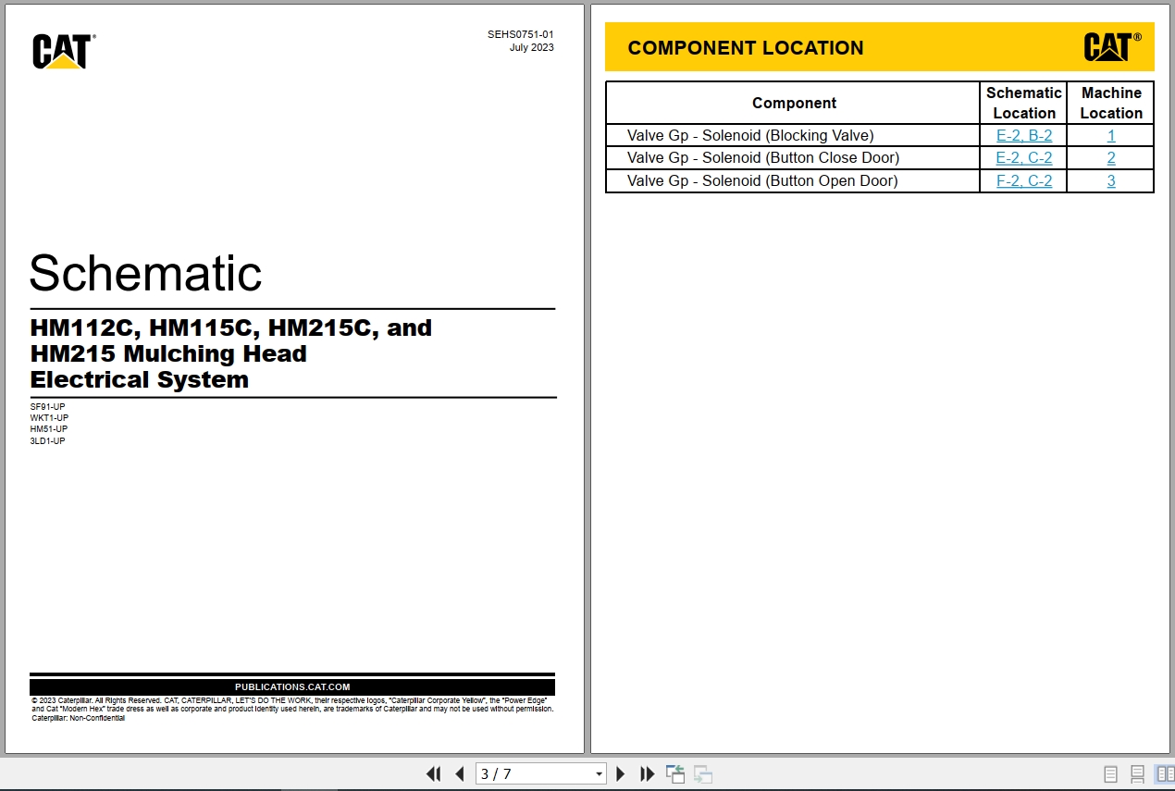1175x791 pixels.
Task: Go to the next page
Action: [621, 773]
